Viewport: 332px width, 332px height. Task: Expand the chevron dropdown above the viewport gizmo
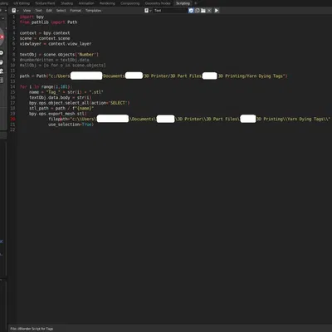2,18
